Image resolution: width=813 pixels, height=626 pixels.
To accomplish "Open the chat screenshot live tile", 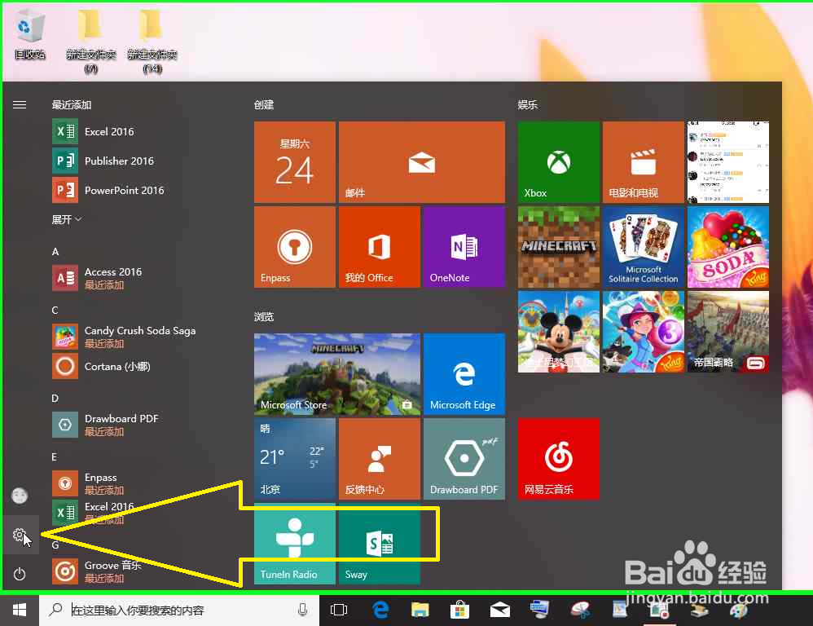I will coord(728,162).
